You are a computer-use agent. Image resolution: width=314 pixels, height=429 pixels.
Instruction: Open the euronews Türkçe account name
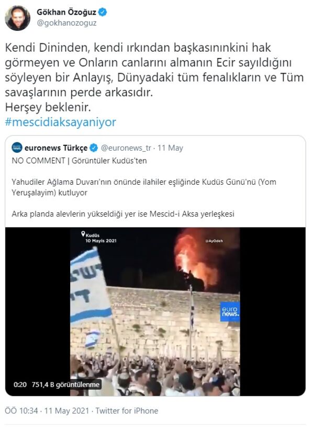click(56, 148)
